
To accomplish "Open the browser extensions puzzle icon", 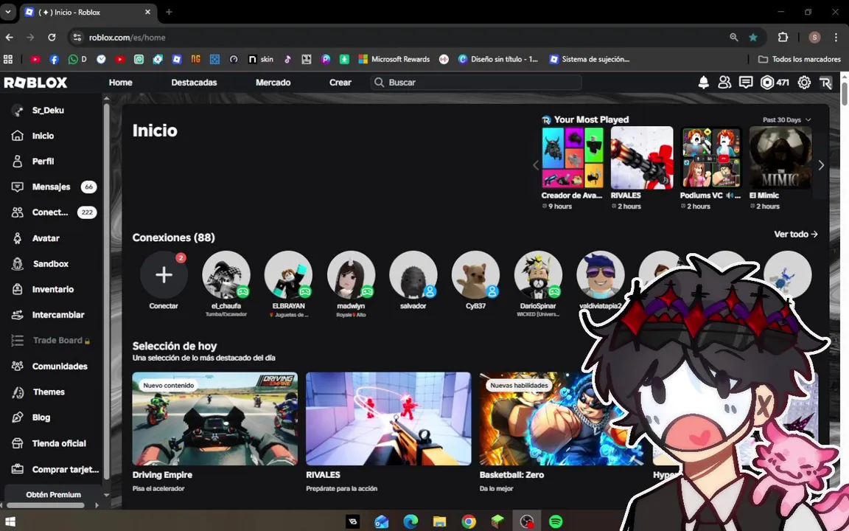I will click(783, 38).
